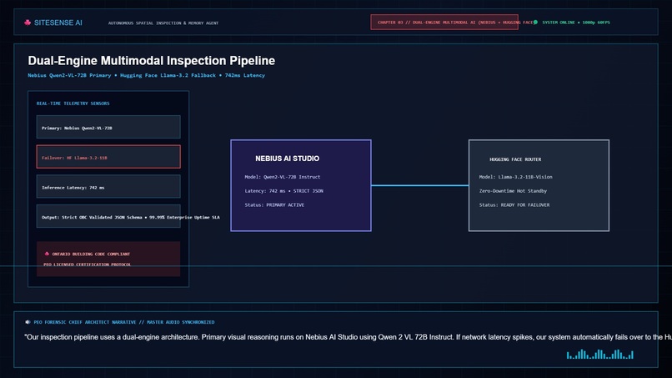Click the speaker icon beside narrative header
The image size is (672, 378).
coord(28,322)
